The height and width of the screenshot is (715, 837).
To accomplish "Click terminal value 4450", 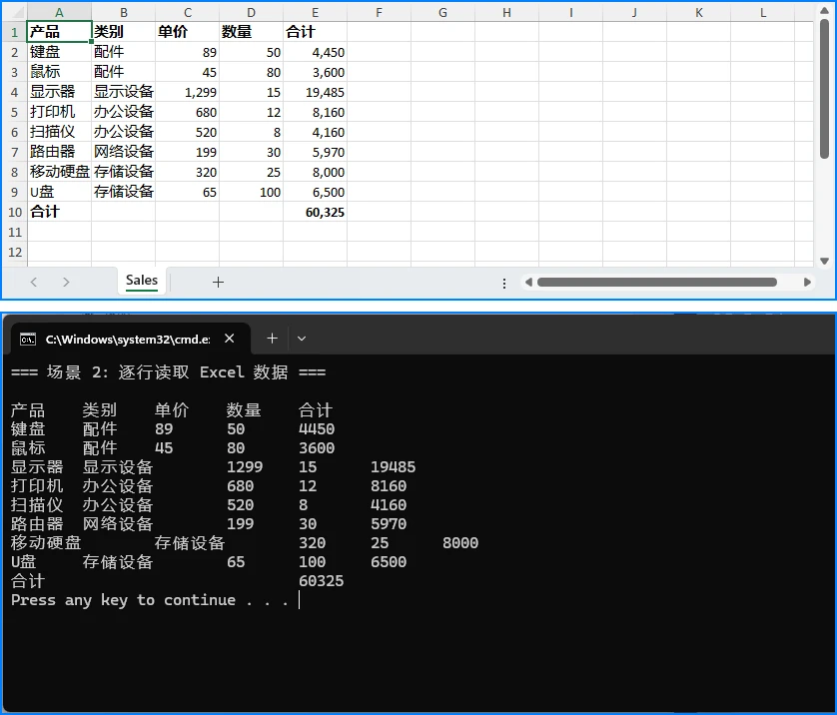I will [x=317, y=429].
